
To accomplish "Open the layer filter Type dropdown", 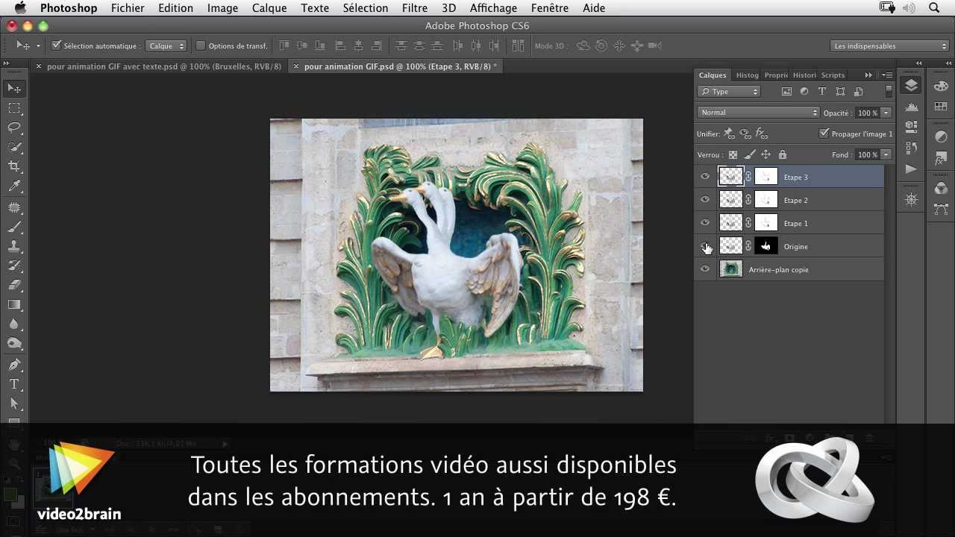I will pos(729,92).
